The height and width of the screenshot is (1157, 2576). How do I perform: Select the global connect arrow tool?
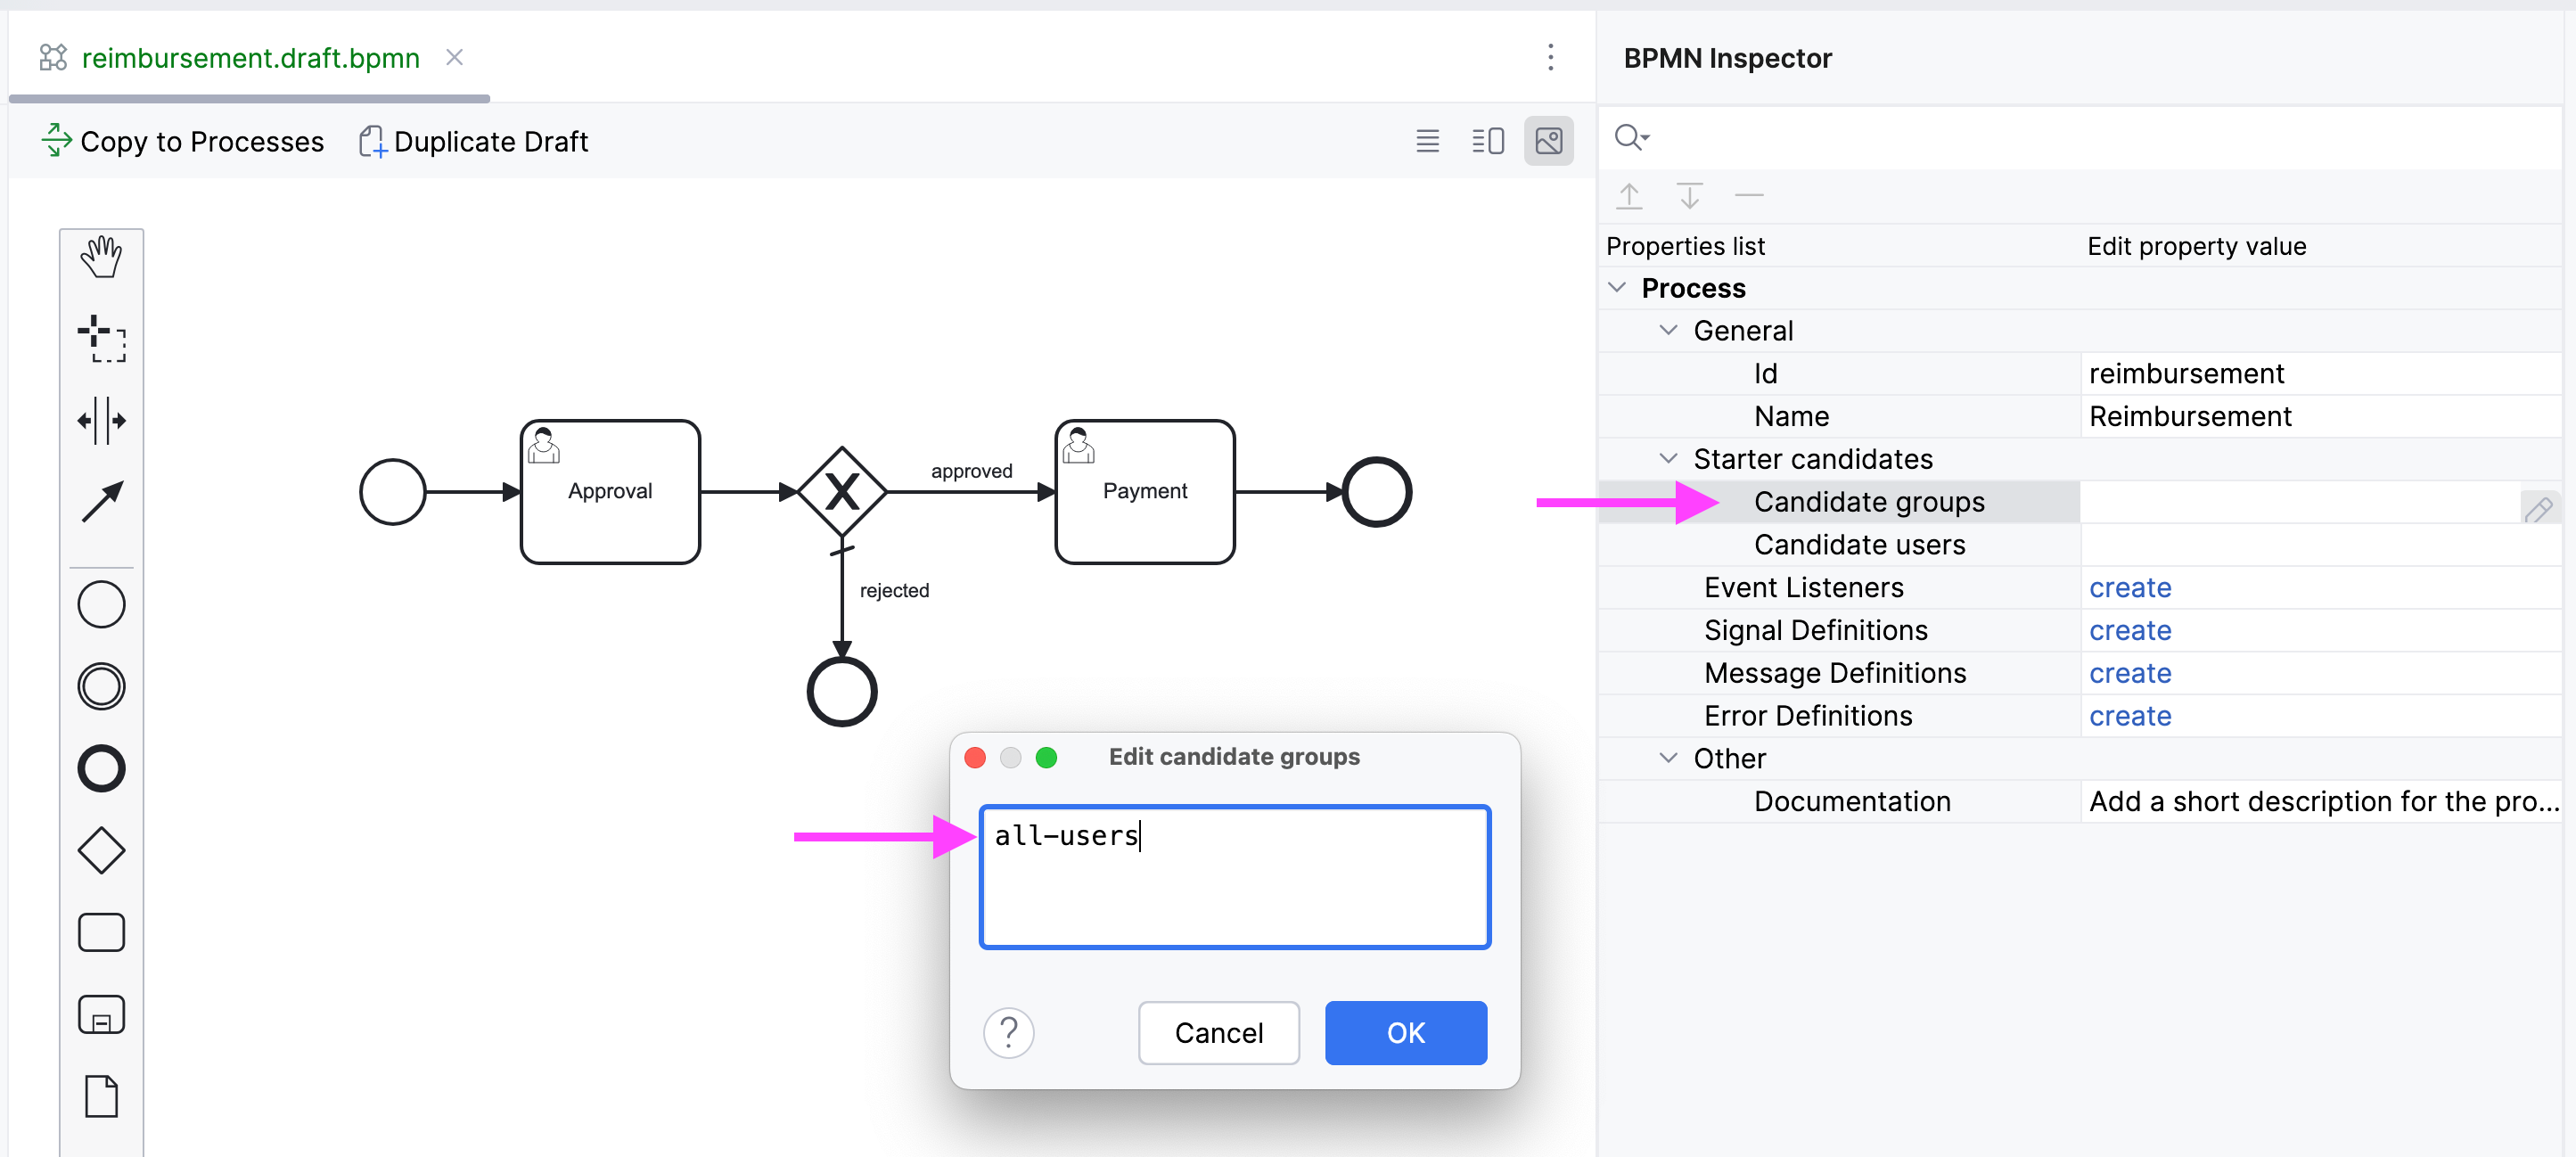click(x=101, y=502)
